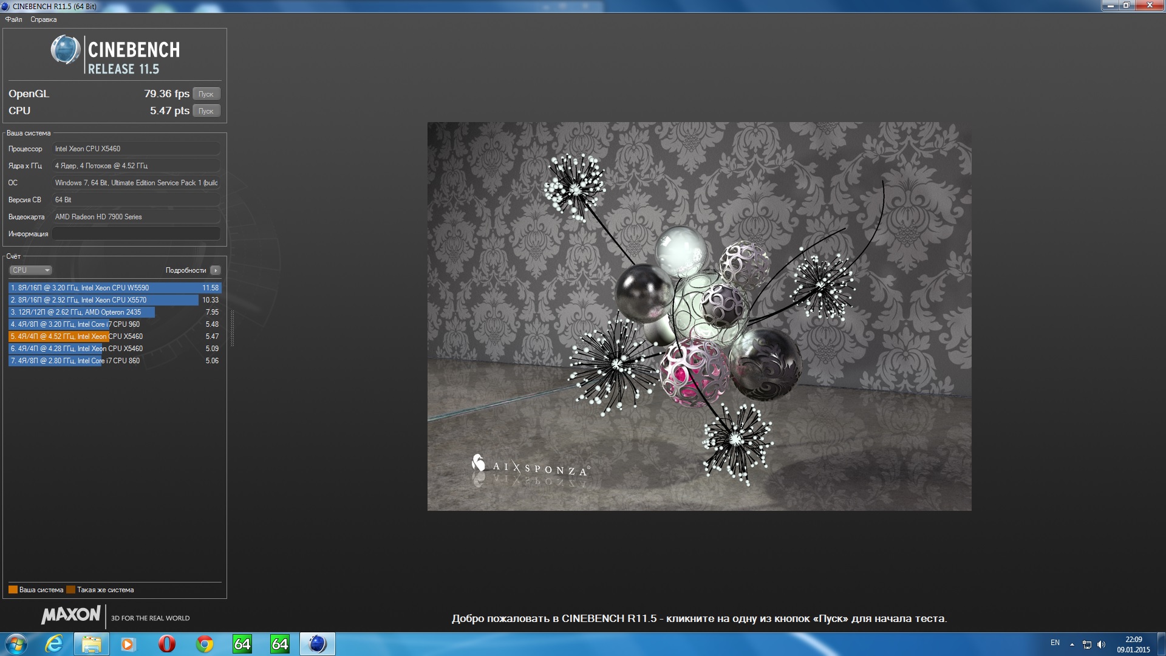This screenshot has height=656, width=1166.
Task: Expand the Подробности details arrow
Action: [x=216, y=270]
